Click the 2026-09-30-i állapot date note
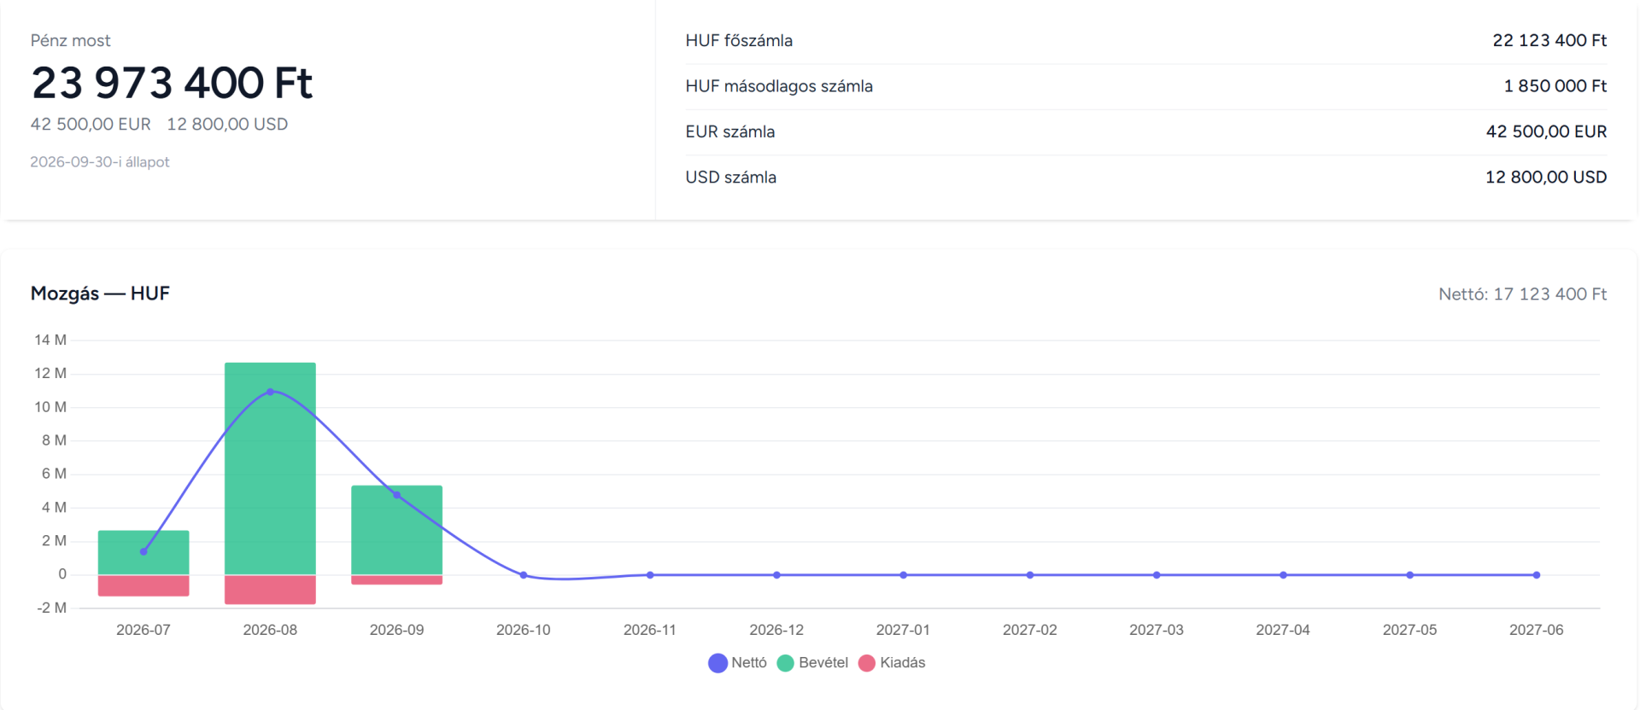The image size is (1640, 710). point(100,162)
